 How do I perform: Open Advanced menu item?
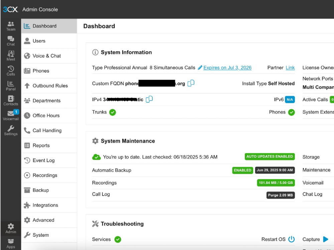pyautogui.click(x=49, y=220)
